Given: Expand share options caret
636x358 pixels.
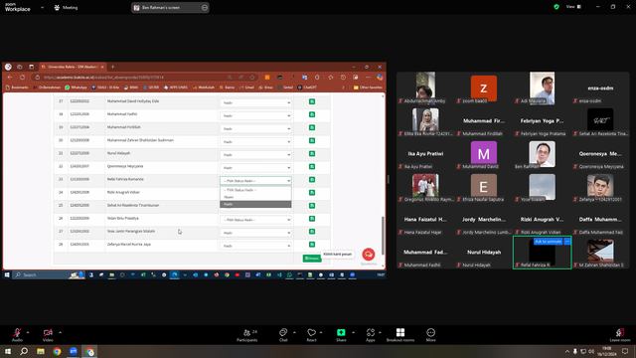Looking at the screenshot, I should (x=353, y=332).
